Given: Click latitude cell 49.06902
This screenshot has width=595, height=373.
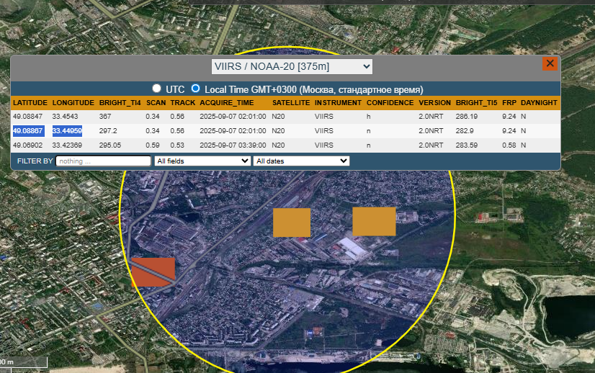Looking at the screenshot, I should click(x=27, y=145).
